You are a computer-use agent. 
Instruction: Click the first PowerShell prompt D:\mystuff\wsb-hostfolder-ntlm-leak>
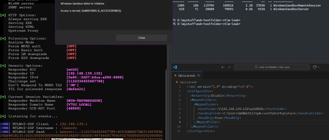click(x=207, y=20)
